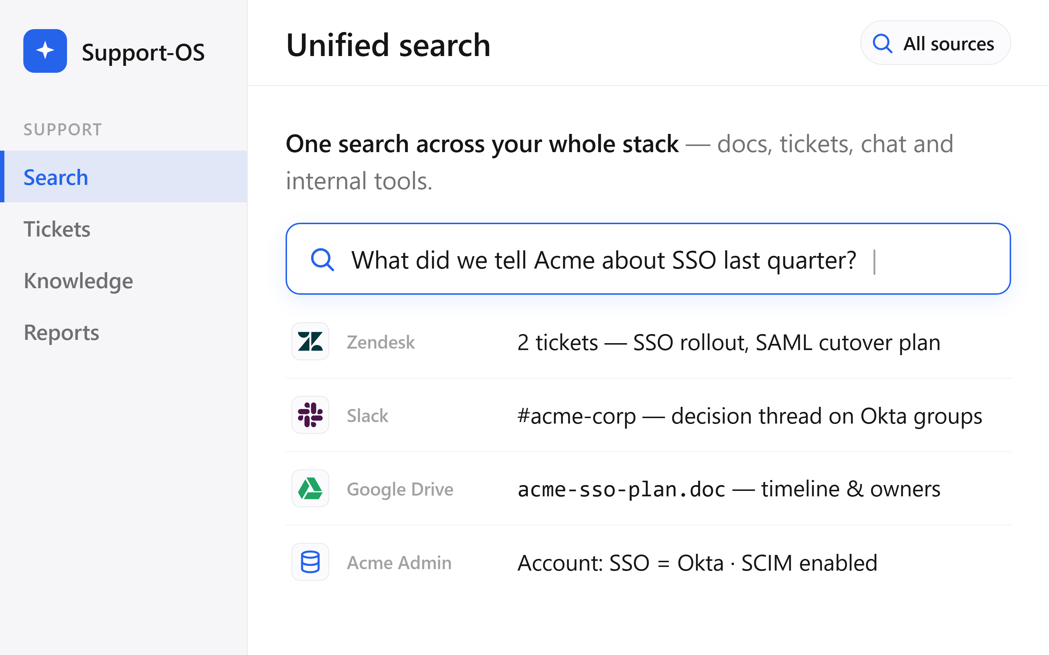Open Account SSO Okta admin result
Image resolution: width=1049 pixels, height=655 pixels.
coord(648,562)
